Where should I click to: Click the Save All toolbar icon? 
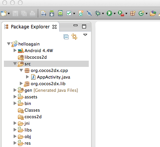(x=24, y=13)
